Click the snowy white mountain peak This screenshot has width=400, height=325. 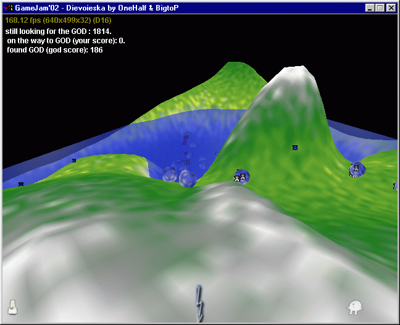coord(298,77)
